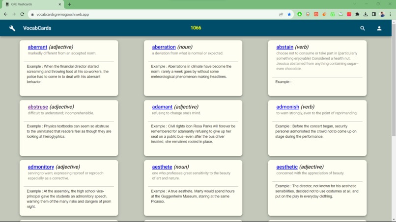Click the Rosa Parks example text
Screen dimensions: 396x222
click(193, 134)
